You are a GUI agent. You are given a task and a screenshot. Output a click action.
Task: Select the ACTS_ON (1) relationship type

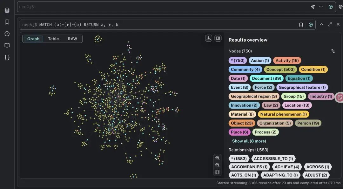pyautogui.click(x=244, y=175)
